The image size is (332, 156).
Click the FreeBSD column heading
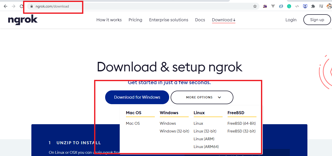coord(236,113)
